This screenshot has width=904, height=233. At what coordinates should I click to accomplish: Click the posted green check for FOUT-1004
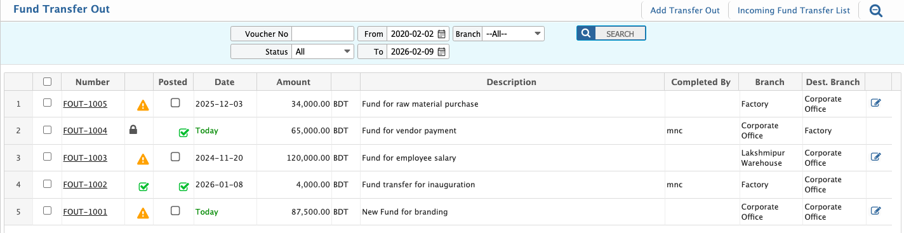coord(183,133)
